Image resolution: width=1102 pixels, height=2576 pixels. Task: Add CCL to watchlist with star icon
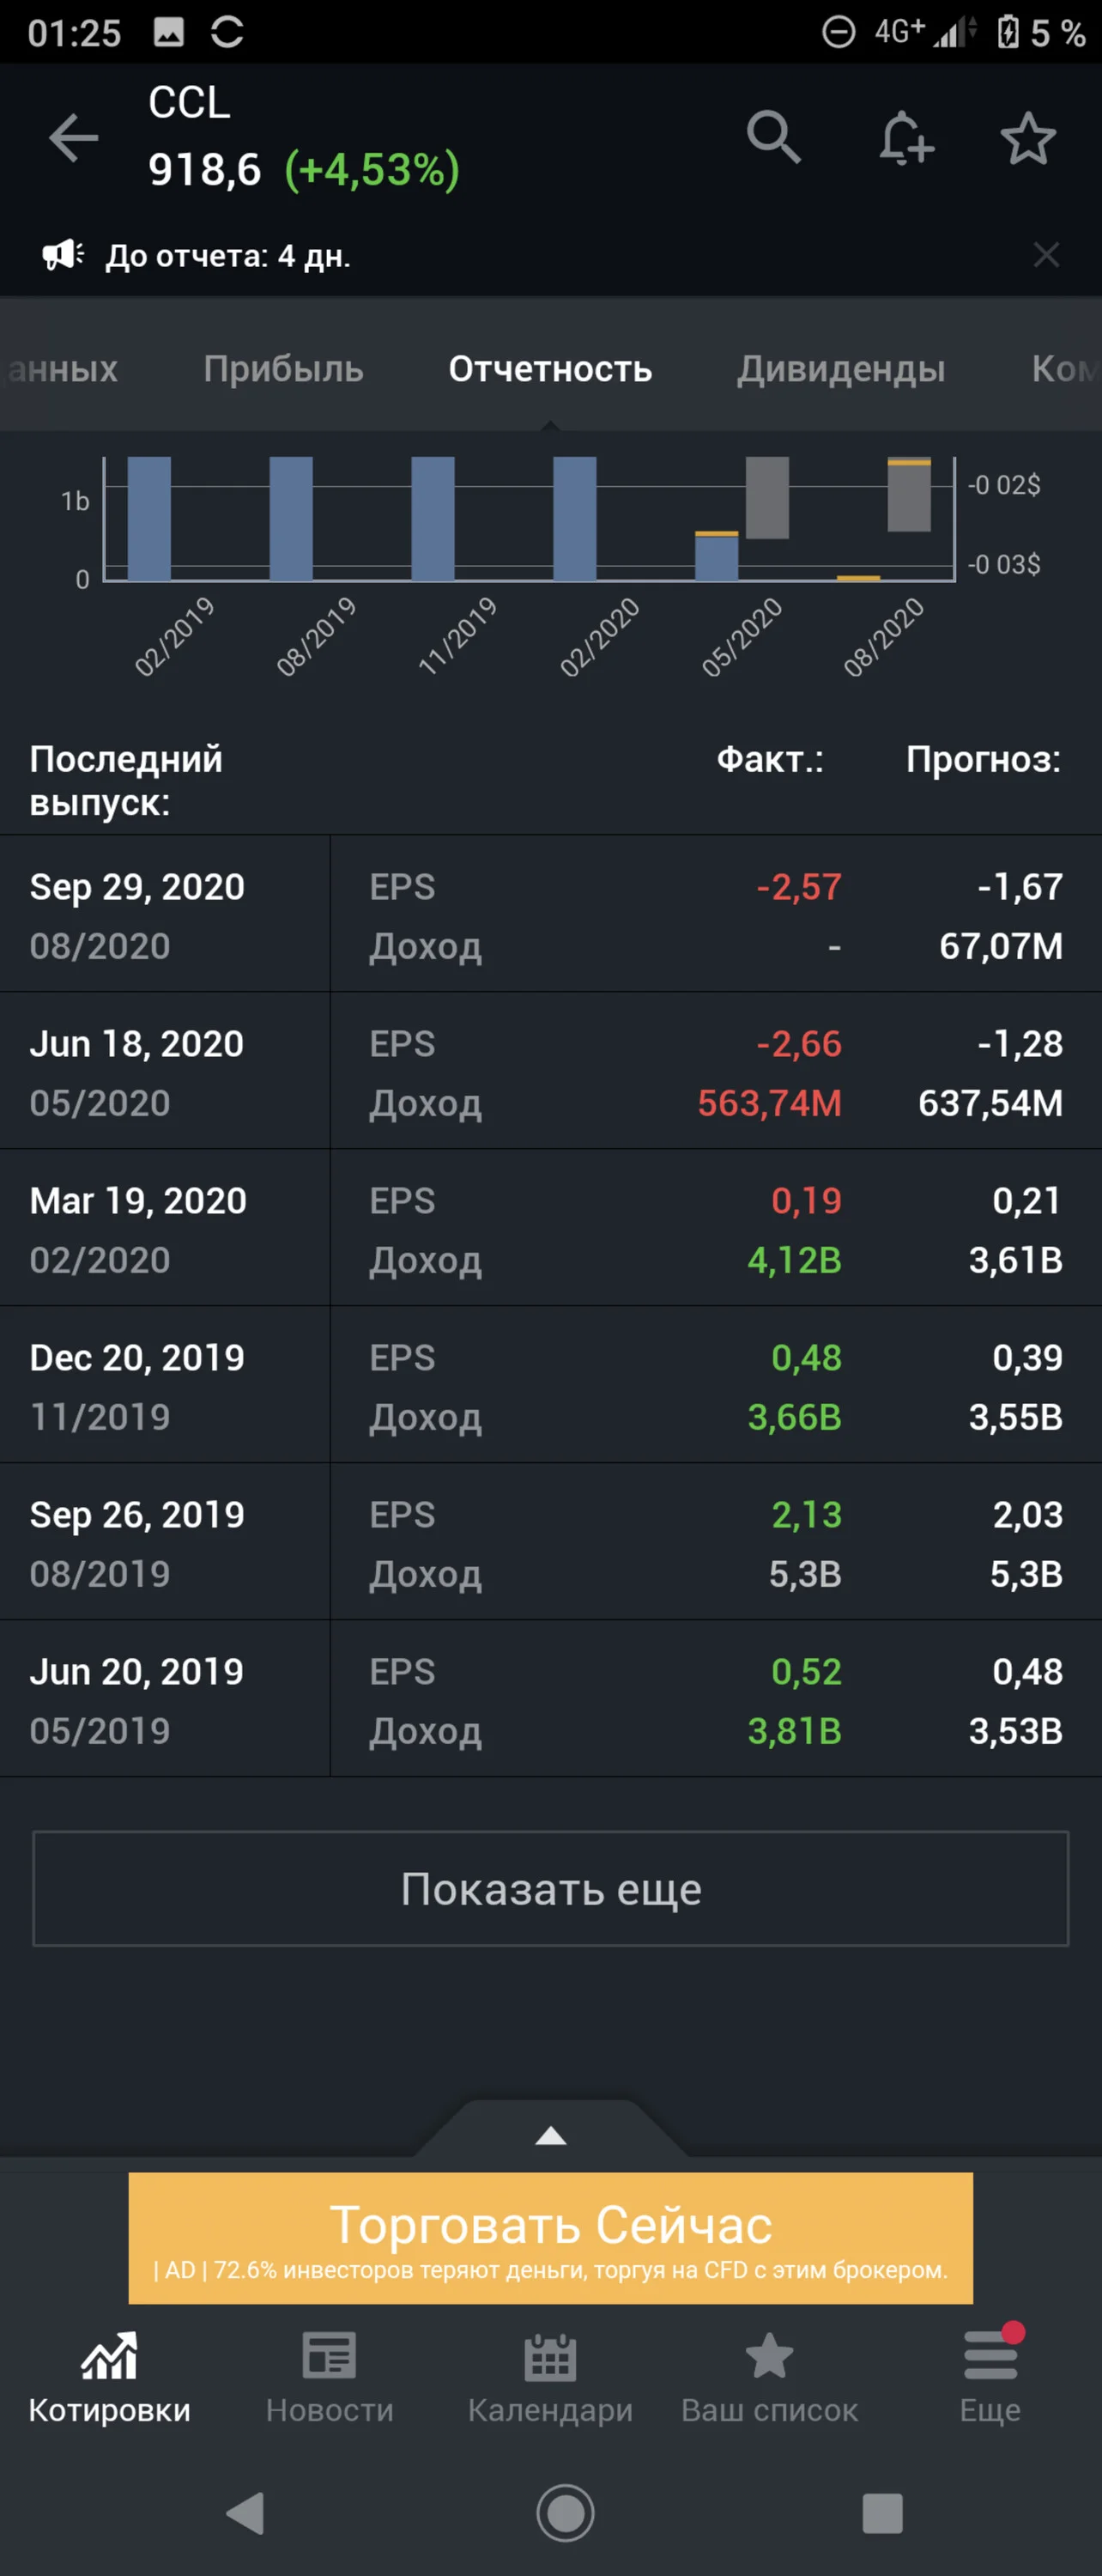1028,138
